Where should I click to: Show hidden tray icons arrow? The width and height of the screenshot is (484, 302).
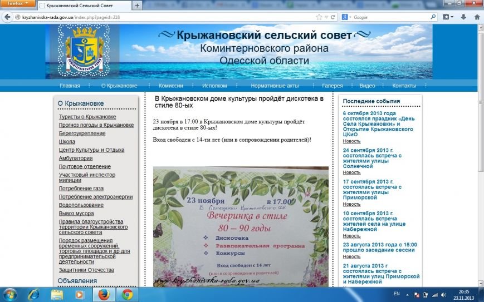407,295
